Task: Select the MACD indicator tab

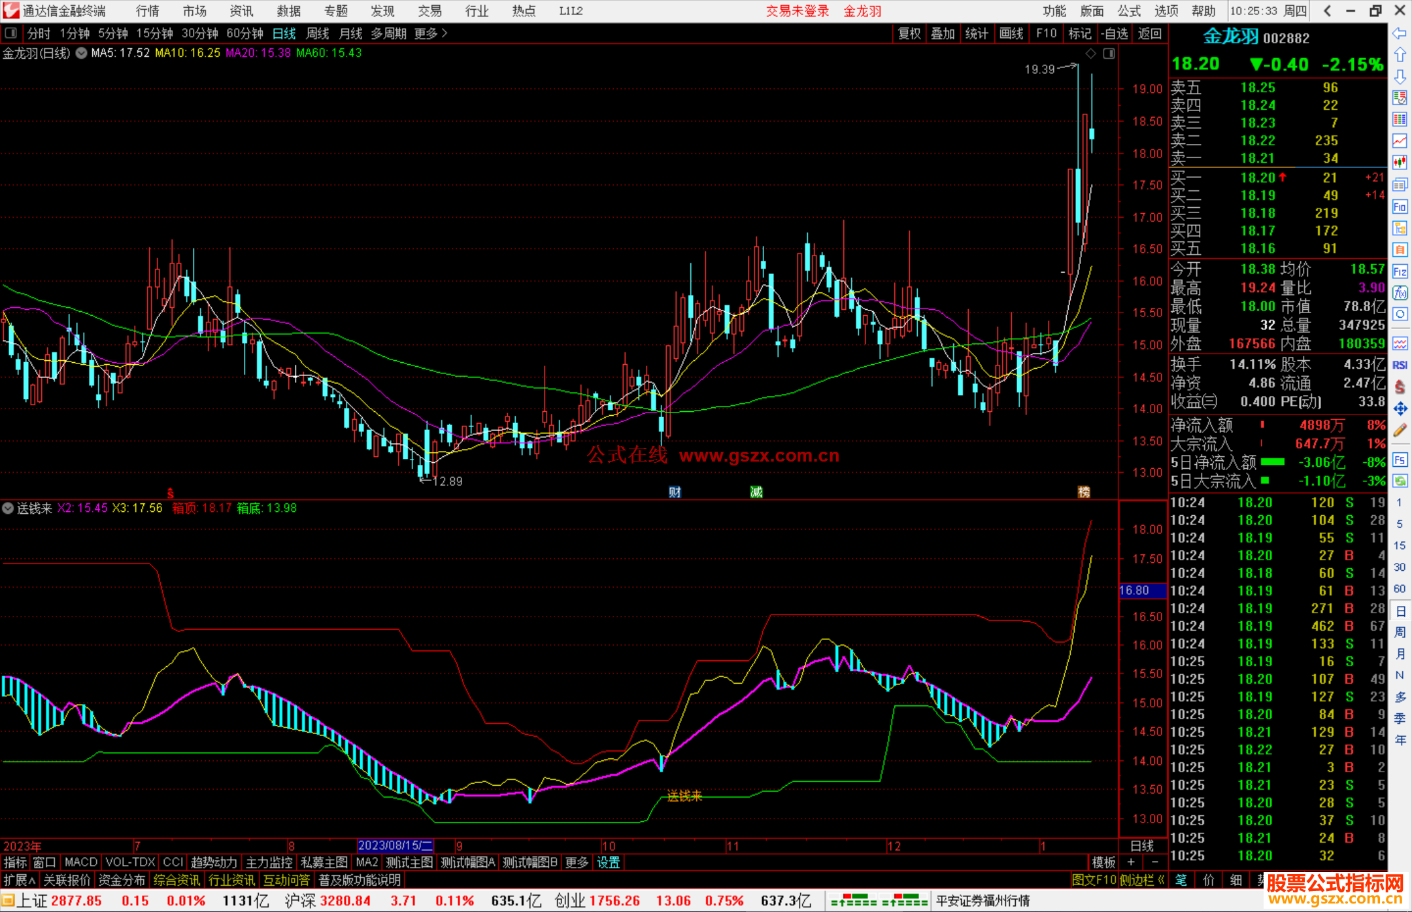Action: (80, 862)
